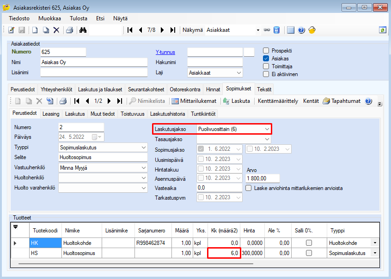Click the blue M database icon

pyautogui.click(x=276, y=30)
